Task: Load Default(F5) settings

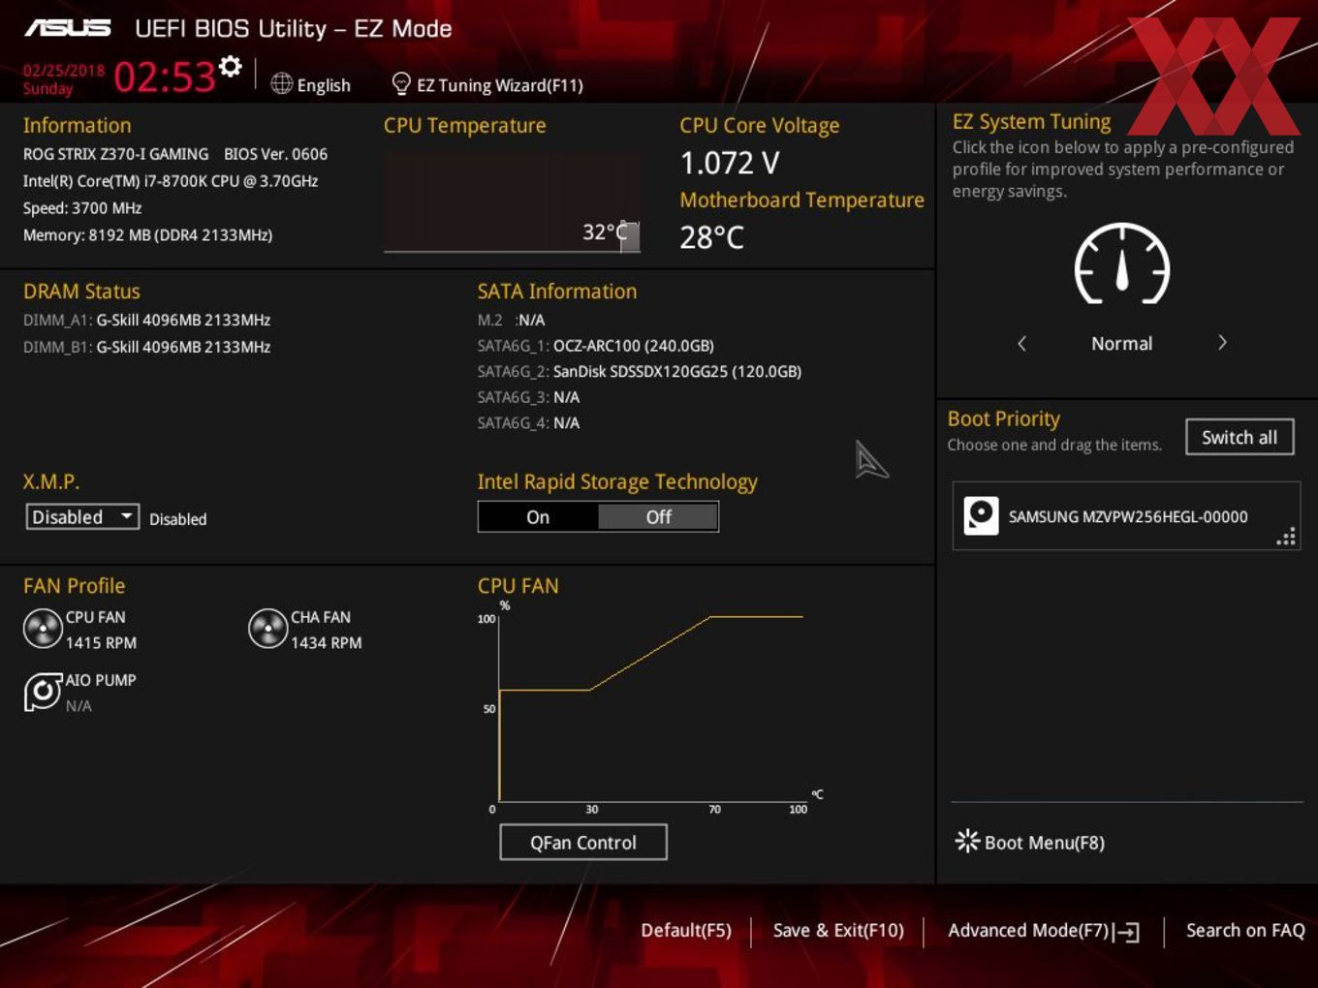Action: point(686,931)
